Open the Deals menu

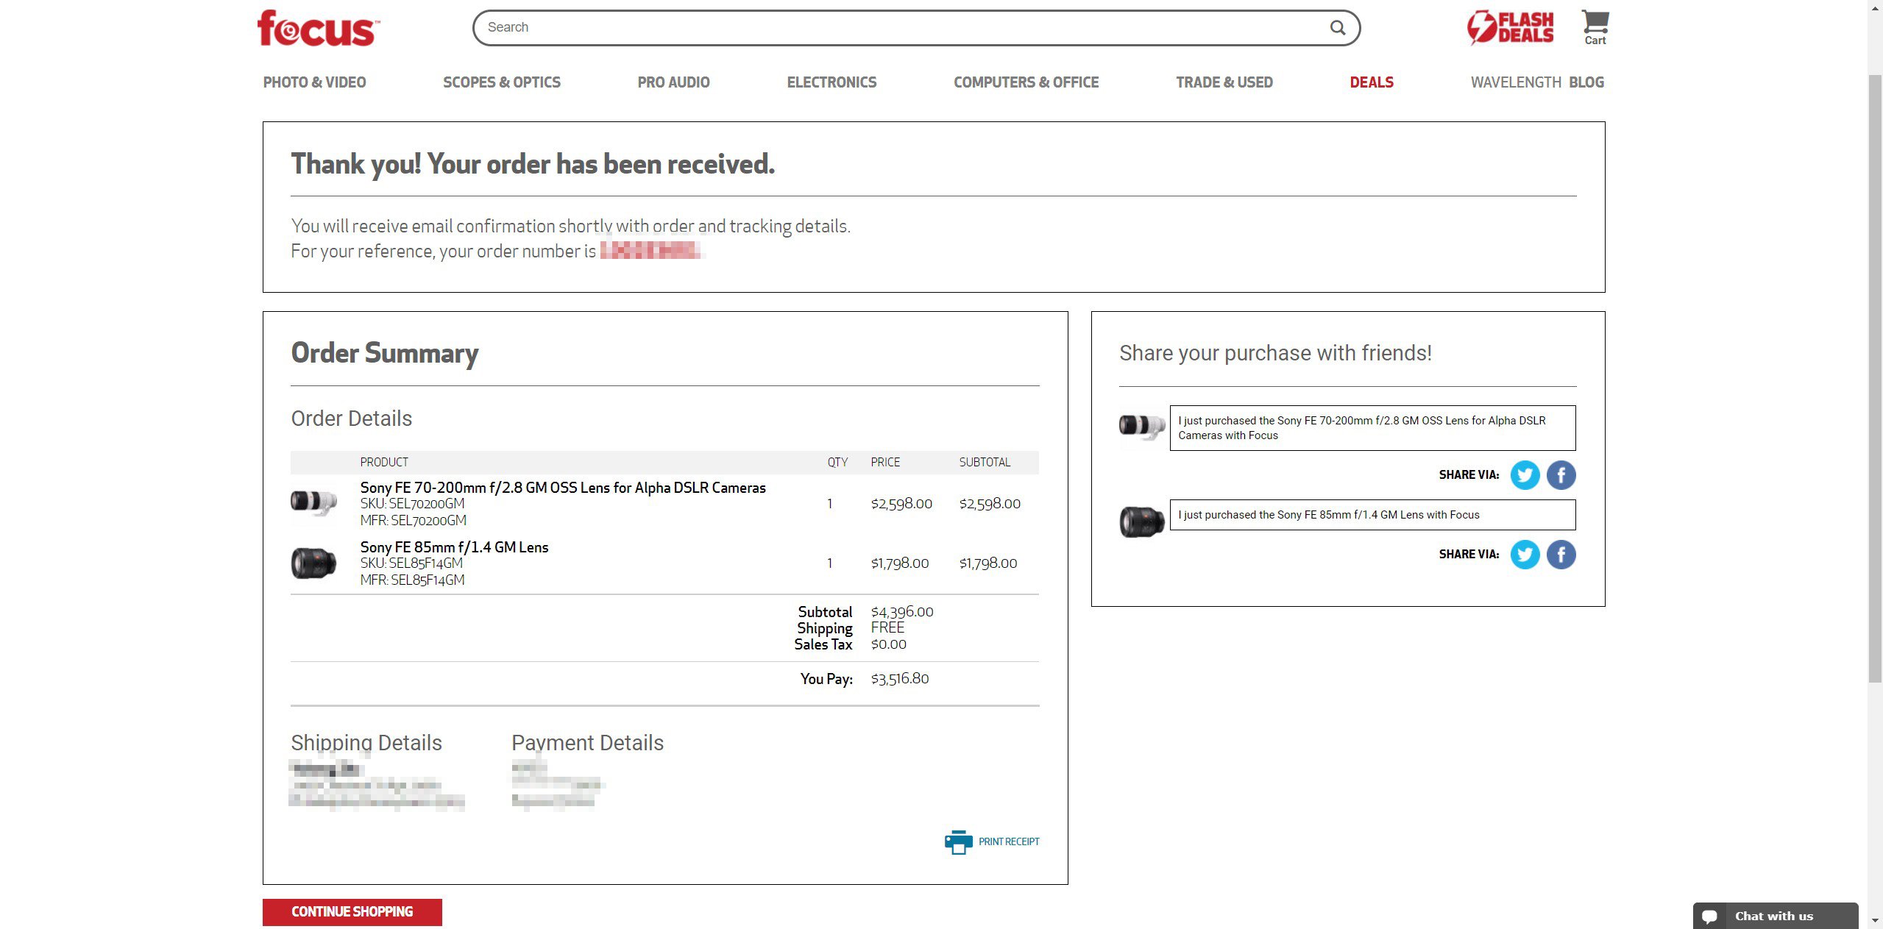pyautogui.click(x=1371, y=82)
